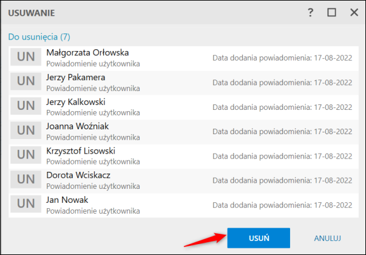Viewport: 366px width, 255px height.
Task: Select the Krzysztof Lisowski name text
Action: coord(81,150)
